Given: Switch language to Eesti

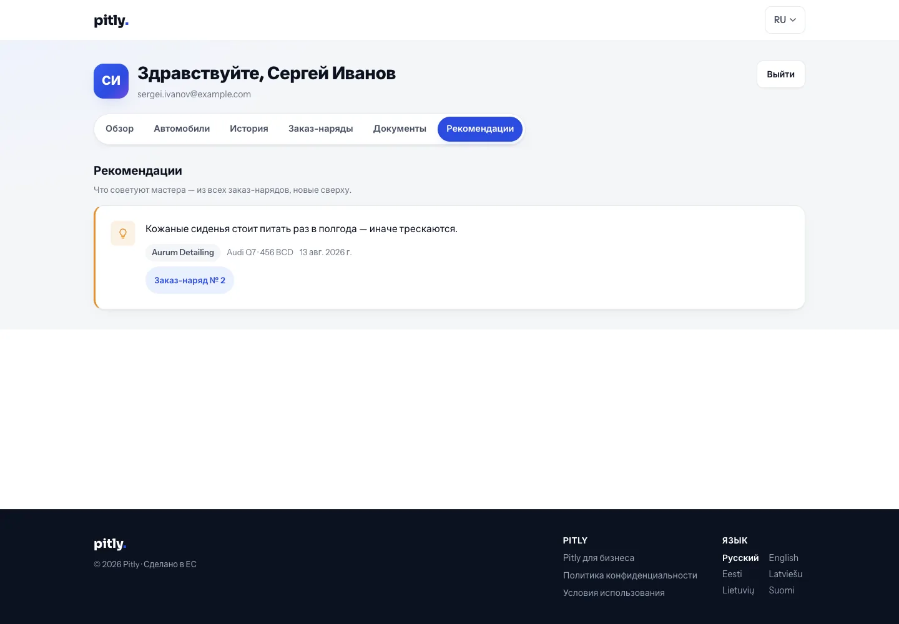Looking at the screenshot, I should [x=732, y=574].
